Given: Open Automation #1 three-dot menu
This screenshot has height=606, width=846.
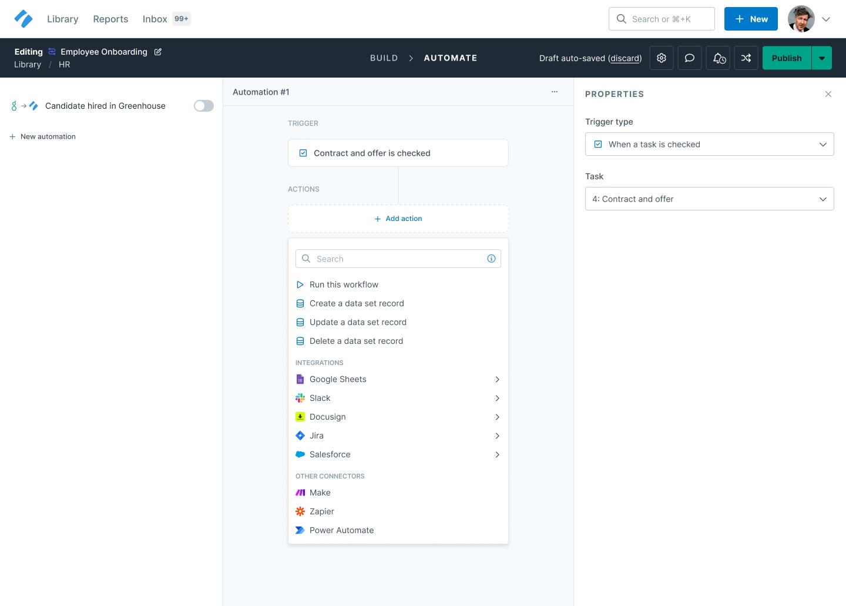Looking at the screenshot, I should click(554, 92).
